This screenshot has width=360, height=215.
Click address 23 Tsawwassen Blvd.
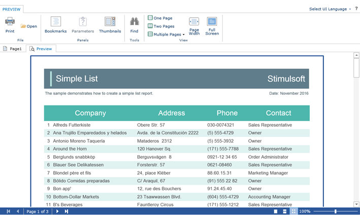coord(159,197)
